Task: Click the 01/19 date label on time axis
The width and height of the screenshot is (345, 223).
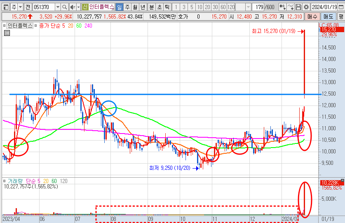Action: (328, 219)
